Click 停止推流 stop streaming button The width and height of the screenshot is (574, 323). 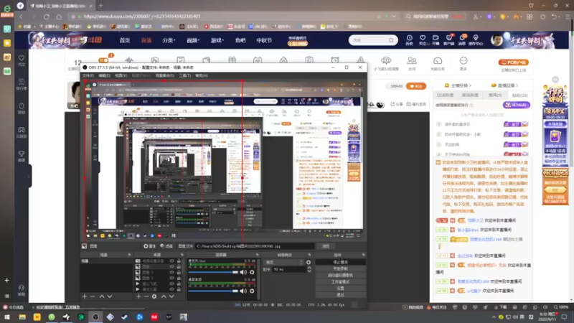coord(340,262)
